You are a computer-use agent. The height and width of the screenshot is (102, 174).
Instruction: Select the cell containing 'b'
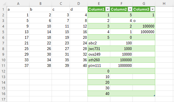click(40, 9)
